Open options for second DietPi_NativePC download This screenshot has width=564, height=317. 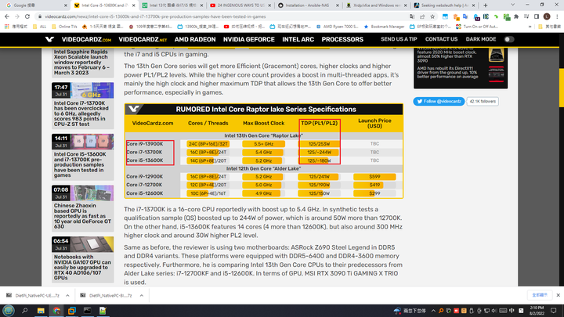point(142,295)
